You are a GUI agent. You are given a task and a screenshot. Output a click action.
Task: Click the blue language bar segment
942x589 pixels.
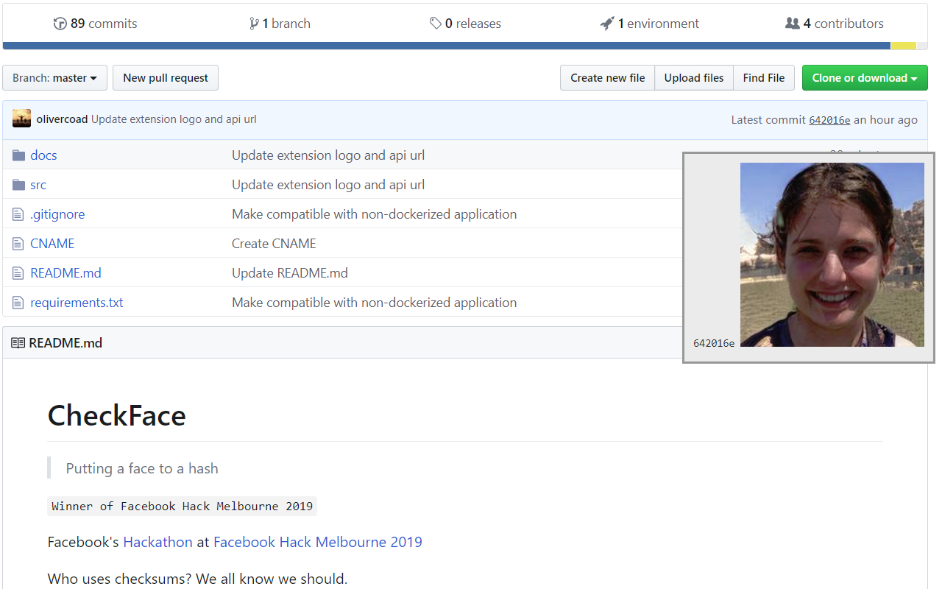(447, 46)
